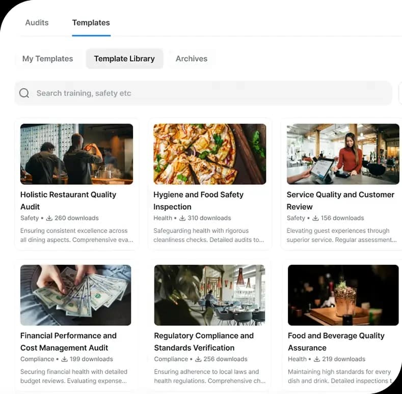Click download icon beside 260 downloads
Viewport: 402px width, 394px height.
[49, 218]
